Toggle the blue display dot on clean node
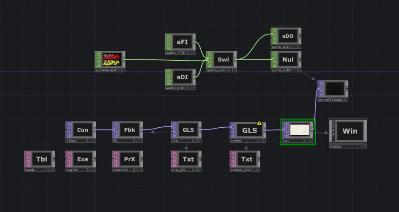 90,141
